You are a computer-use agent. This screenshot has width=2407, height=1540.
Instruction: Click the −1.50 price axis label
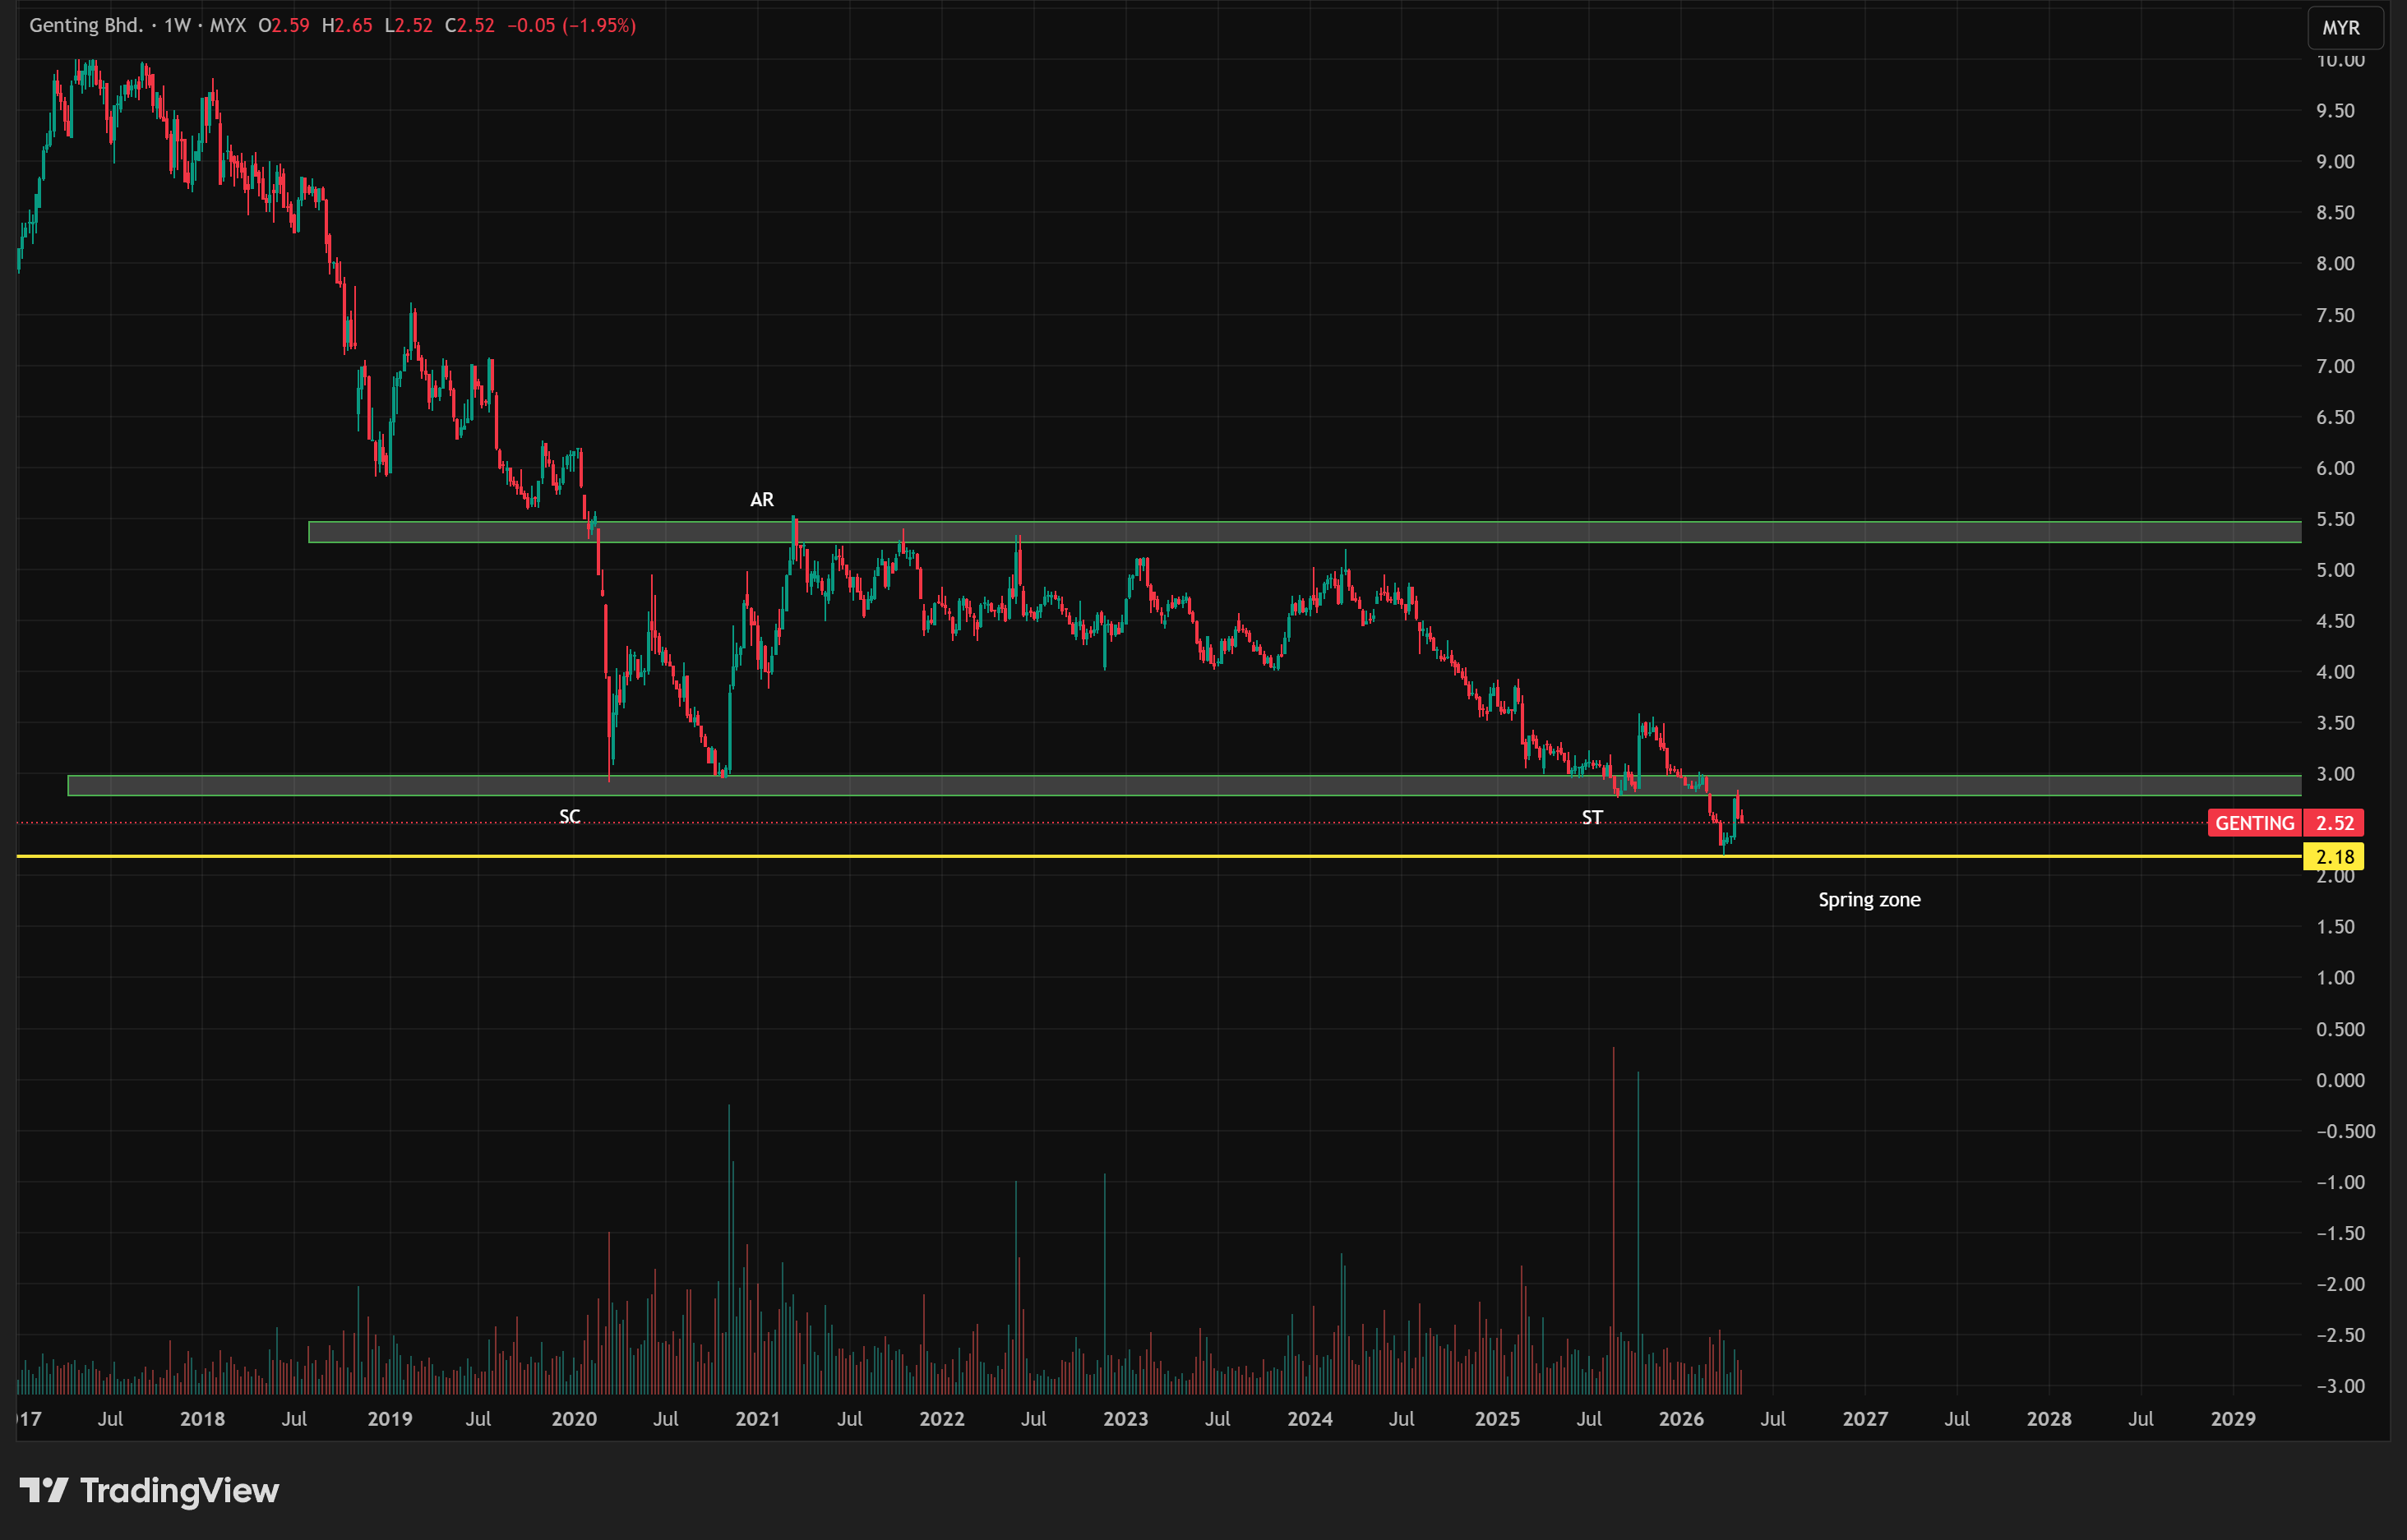(x=2340, y=1234)
